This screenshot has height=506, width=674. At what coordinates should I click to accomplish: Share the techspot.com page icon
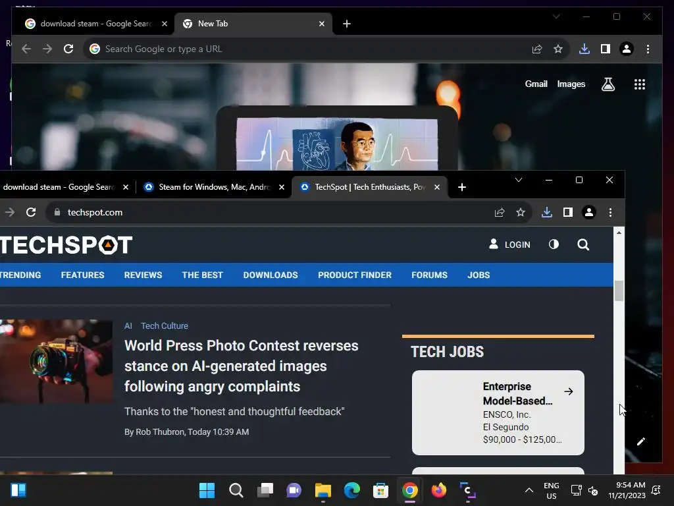500,212
